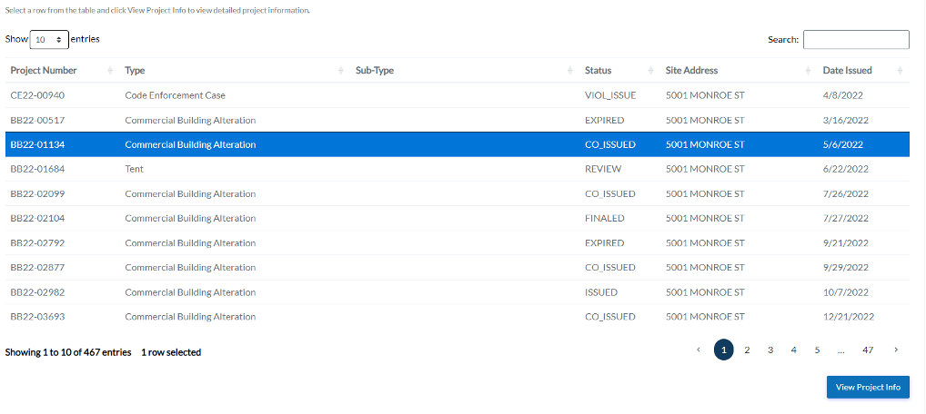Image resolution: width=926 pixels, height=414 pixels.
Task: Choose row BB22-02104 with FINALED status
Action: click(x=37, y=218)
